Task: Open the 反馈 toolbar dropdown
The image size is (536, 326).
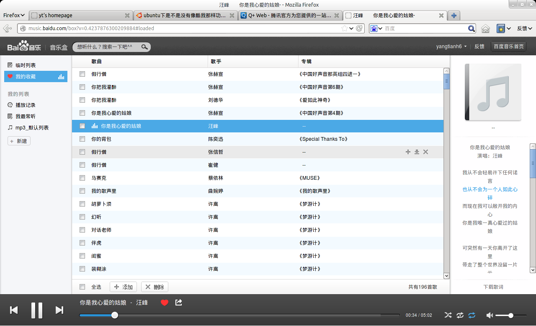Action: [525, 28]
